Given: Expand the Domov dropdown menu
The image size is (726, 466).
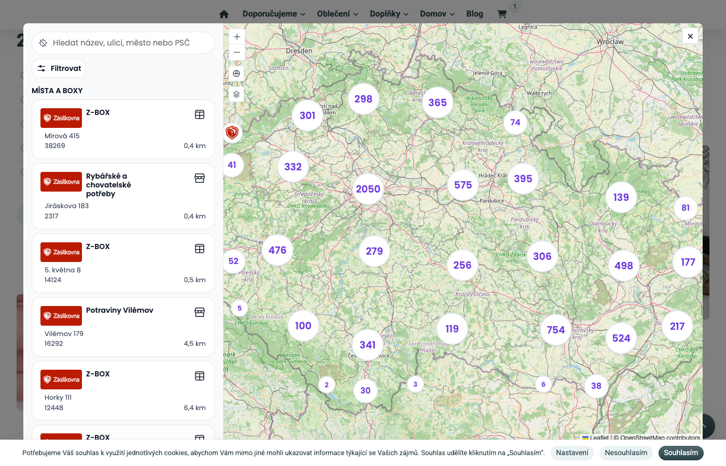Looking at the screenshot, I should click(x=437, y=14).
